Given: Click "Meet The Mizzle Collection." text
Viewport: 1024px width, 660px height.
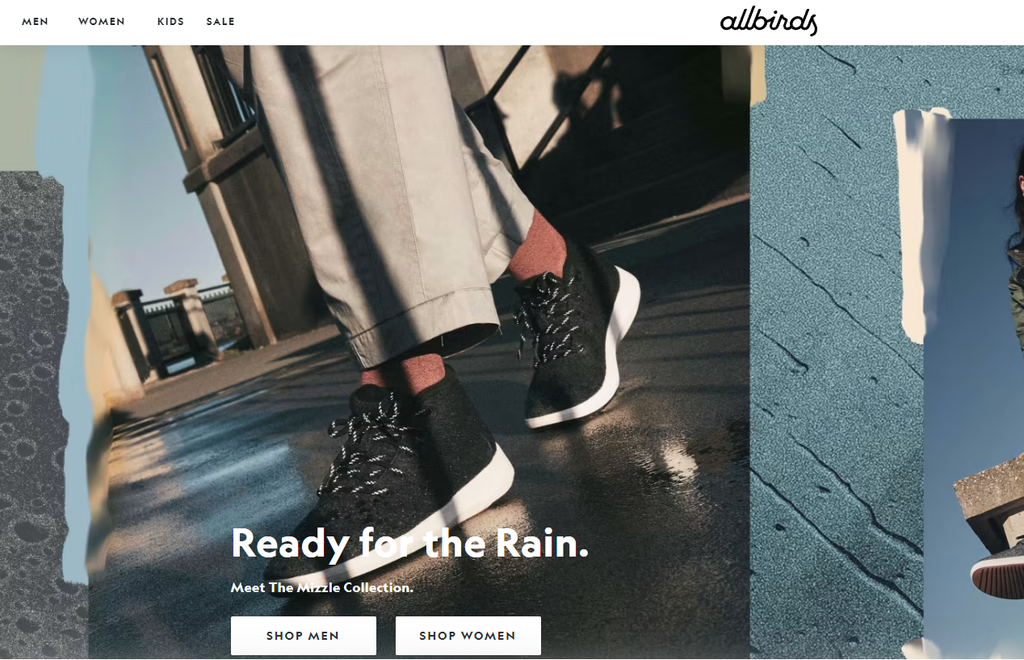Looking at the screenshot, I should [x=322, y=588].
